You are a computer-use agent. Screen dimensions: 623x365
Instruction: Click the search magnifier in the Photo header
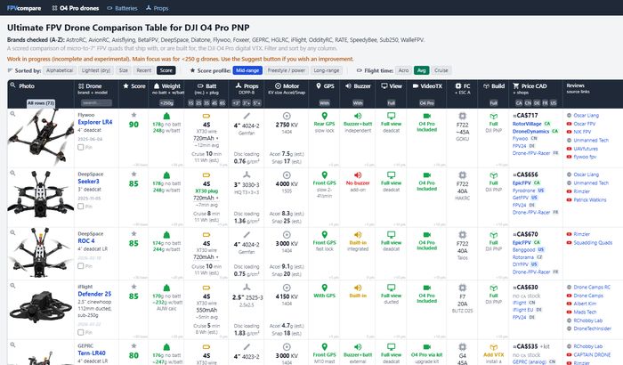12,85
